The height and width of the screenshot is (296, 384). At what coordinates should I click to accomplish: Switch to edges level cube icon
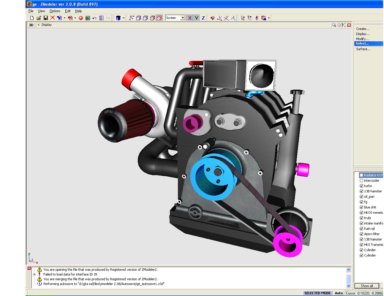click(138, 18)
